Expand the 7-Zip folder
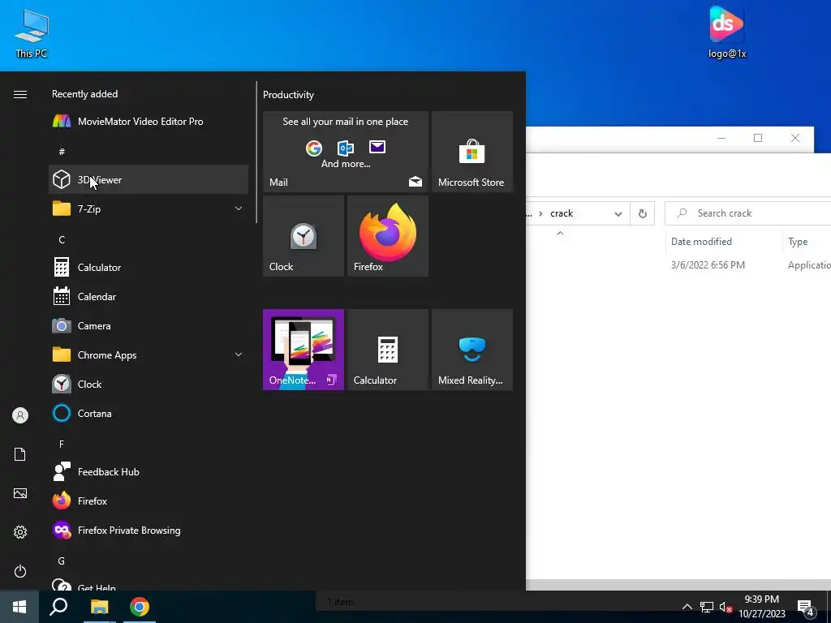The height and width of the screenshot is (623, 831). tap(149, 208)
